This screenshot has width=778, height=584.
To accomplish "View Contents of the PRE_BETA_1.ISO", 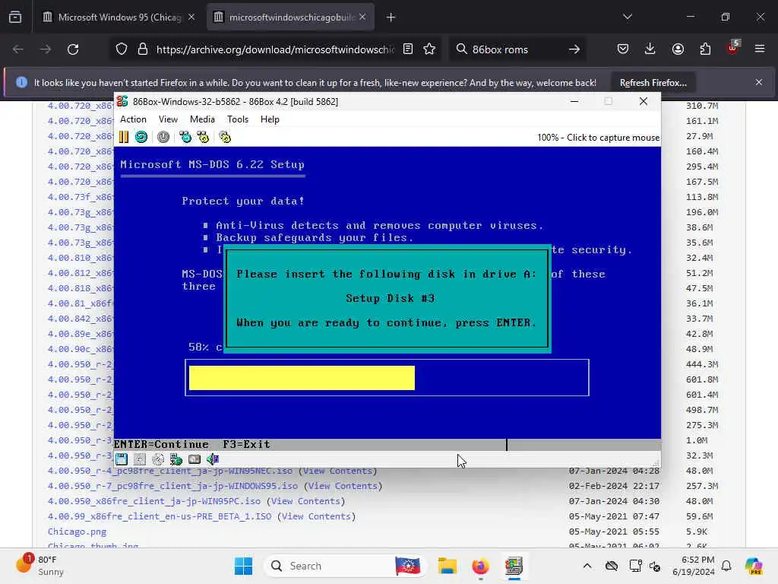I will [x=317, y=516].
